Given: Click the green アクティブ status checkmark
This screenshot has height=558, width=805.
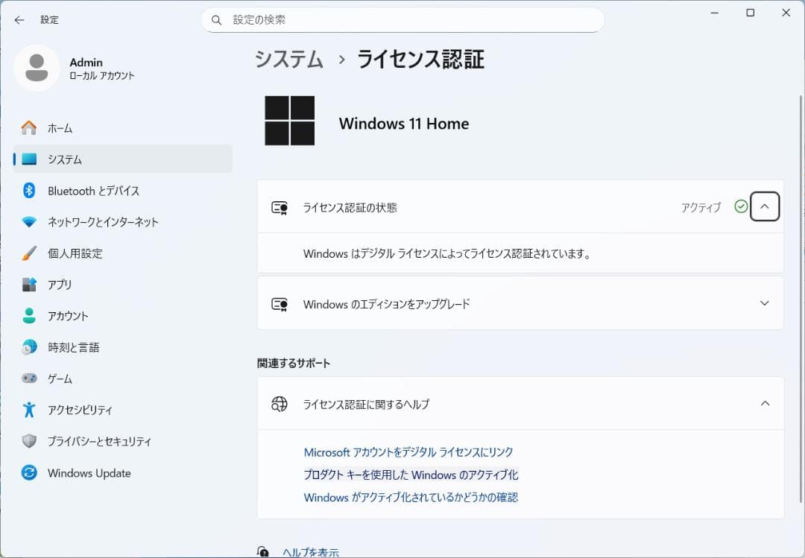Looking at the screenshot, I should point(740,207).
